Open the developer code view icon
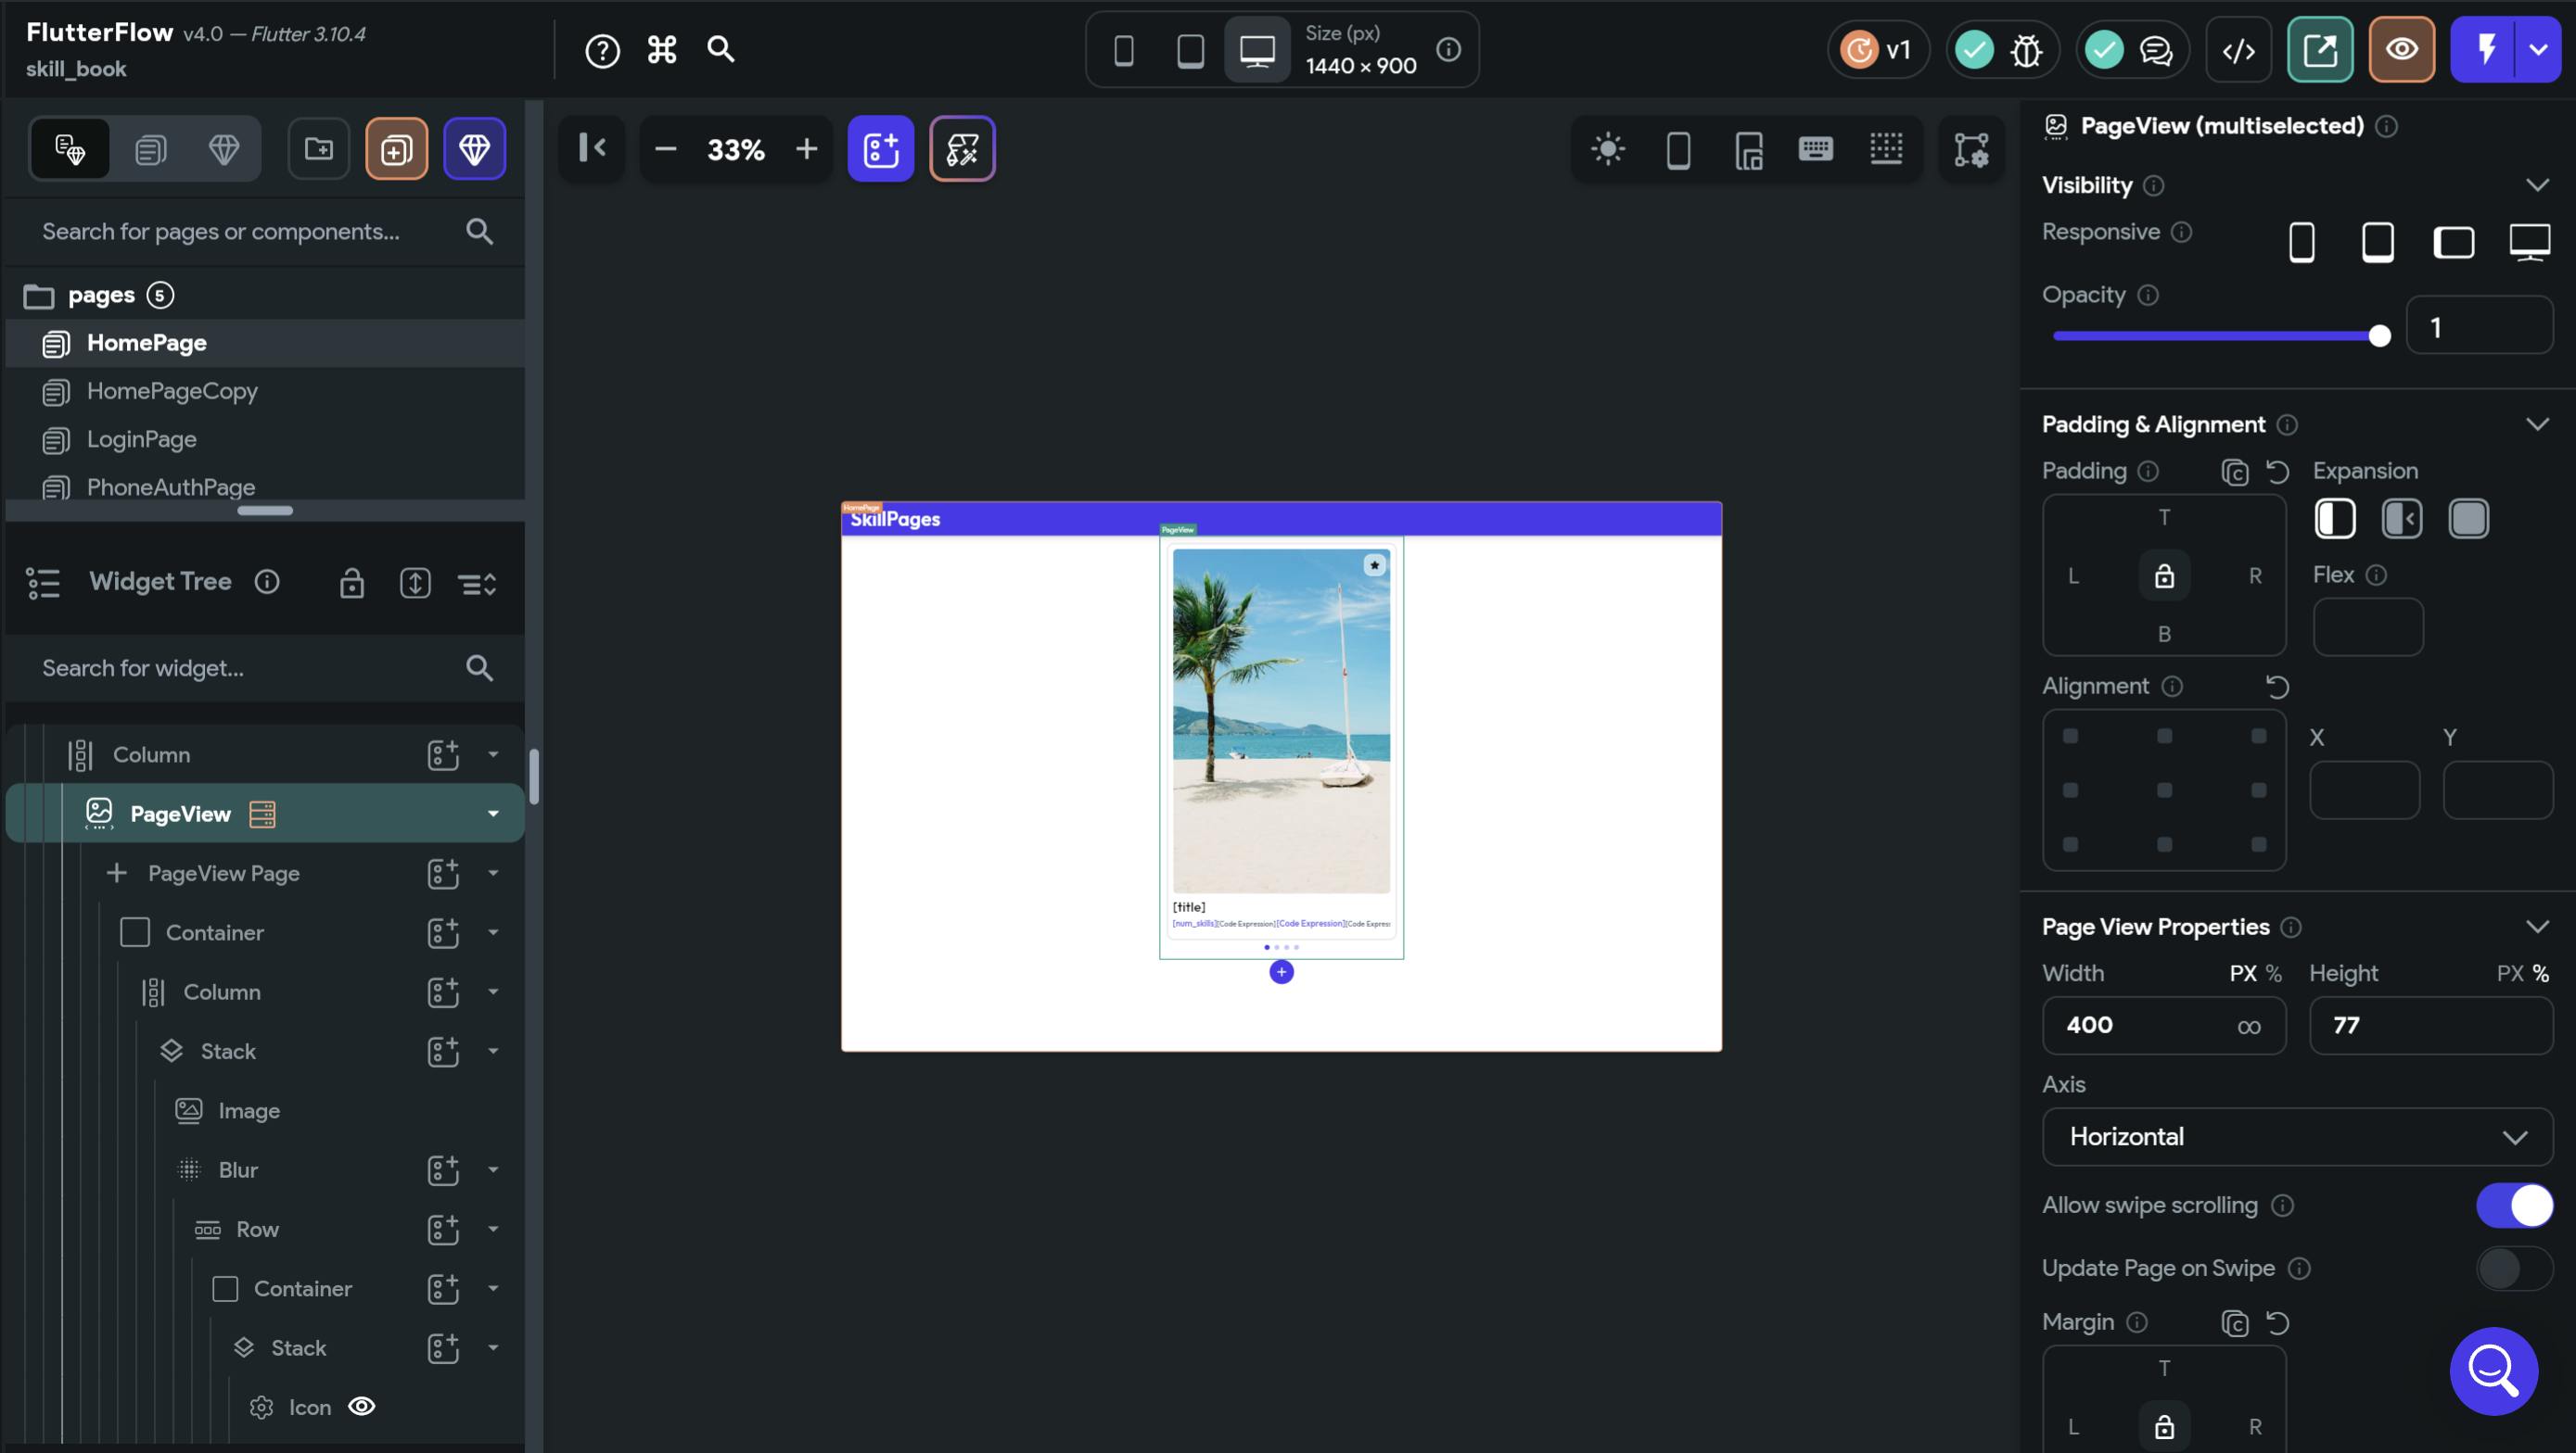This screenshot has height=1453, width=2576. coord(2238,50)
